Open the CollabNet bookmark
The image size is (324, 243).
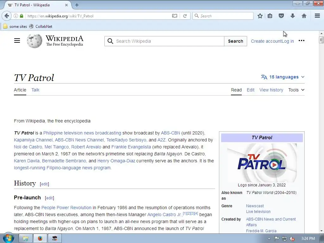[41, 27]
